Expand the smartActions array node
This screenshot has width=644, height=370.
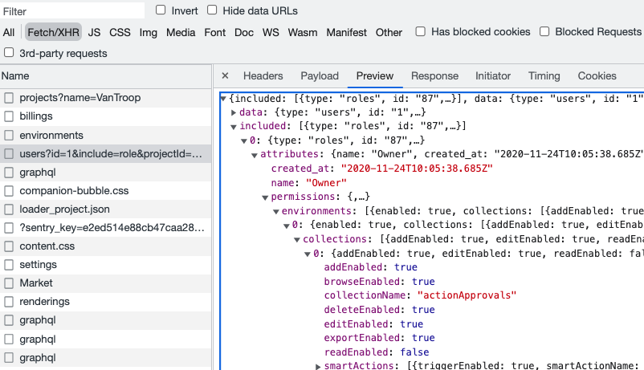tap(318, 367)
